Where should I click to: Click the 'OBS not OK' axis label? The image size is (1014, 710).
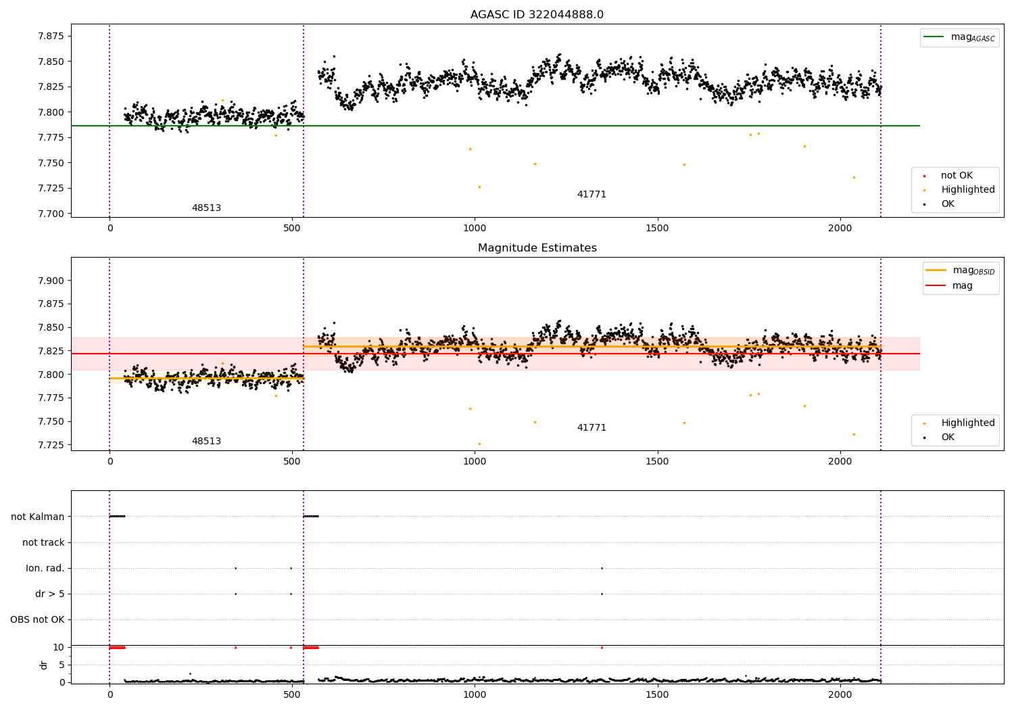click(37, 620)
